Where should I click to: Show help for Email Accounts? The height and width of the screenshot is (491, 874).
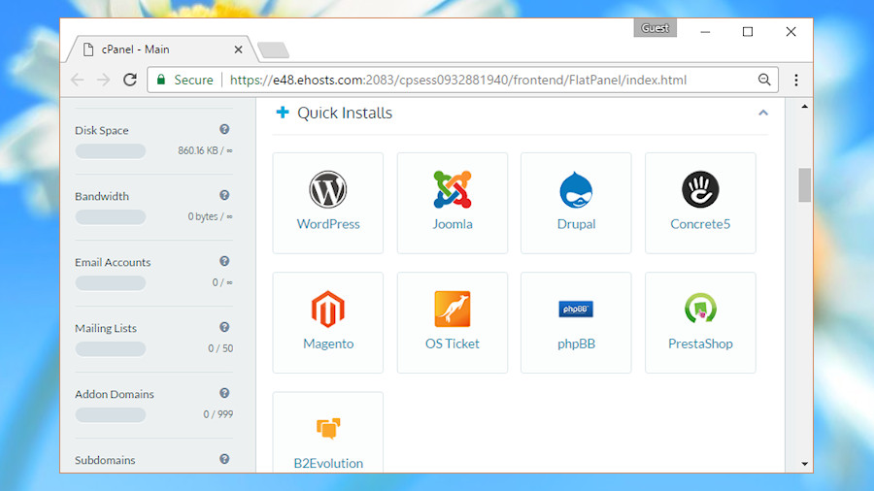(224, 261)
